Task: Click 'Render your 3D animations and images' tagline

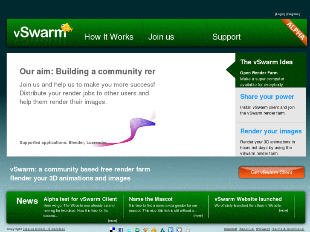Action: pos(70,178)
